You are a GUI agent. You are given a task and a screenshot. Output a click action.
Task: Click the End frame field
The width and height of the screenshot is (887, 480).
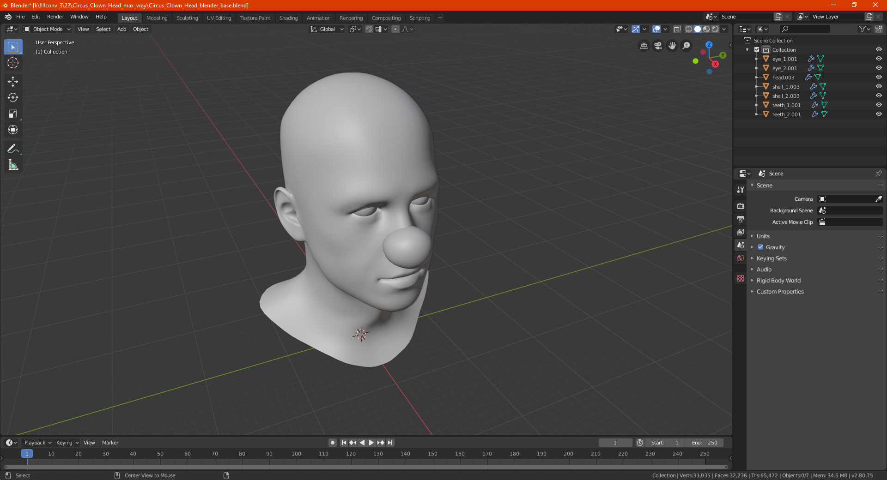(705, 443)
